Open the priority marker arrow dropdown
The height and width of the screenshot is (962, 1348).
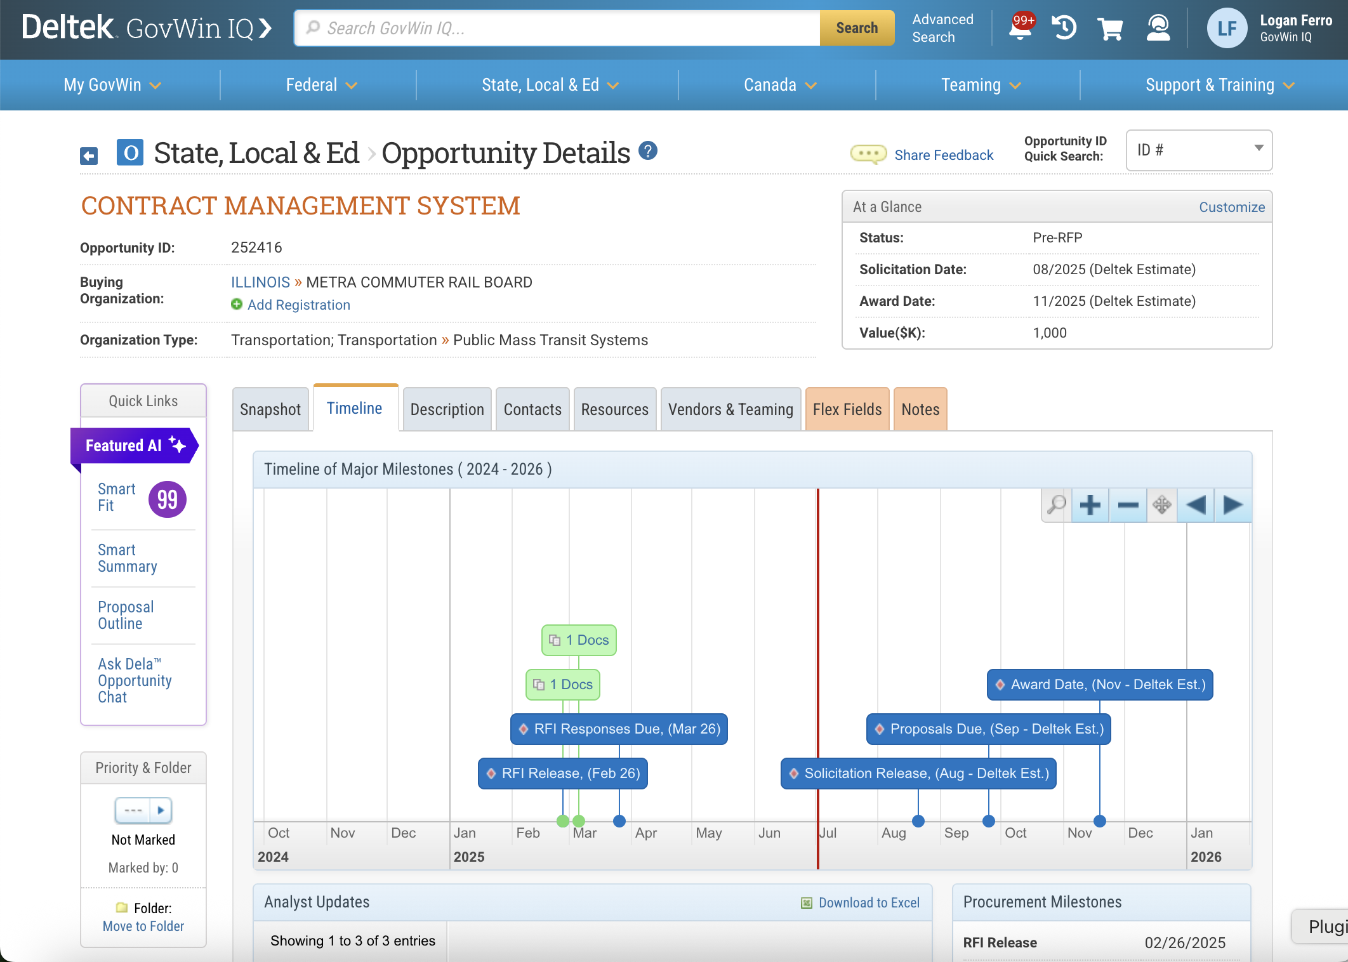click(161, 810)
